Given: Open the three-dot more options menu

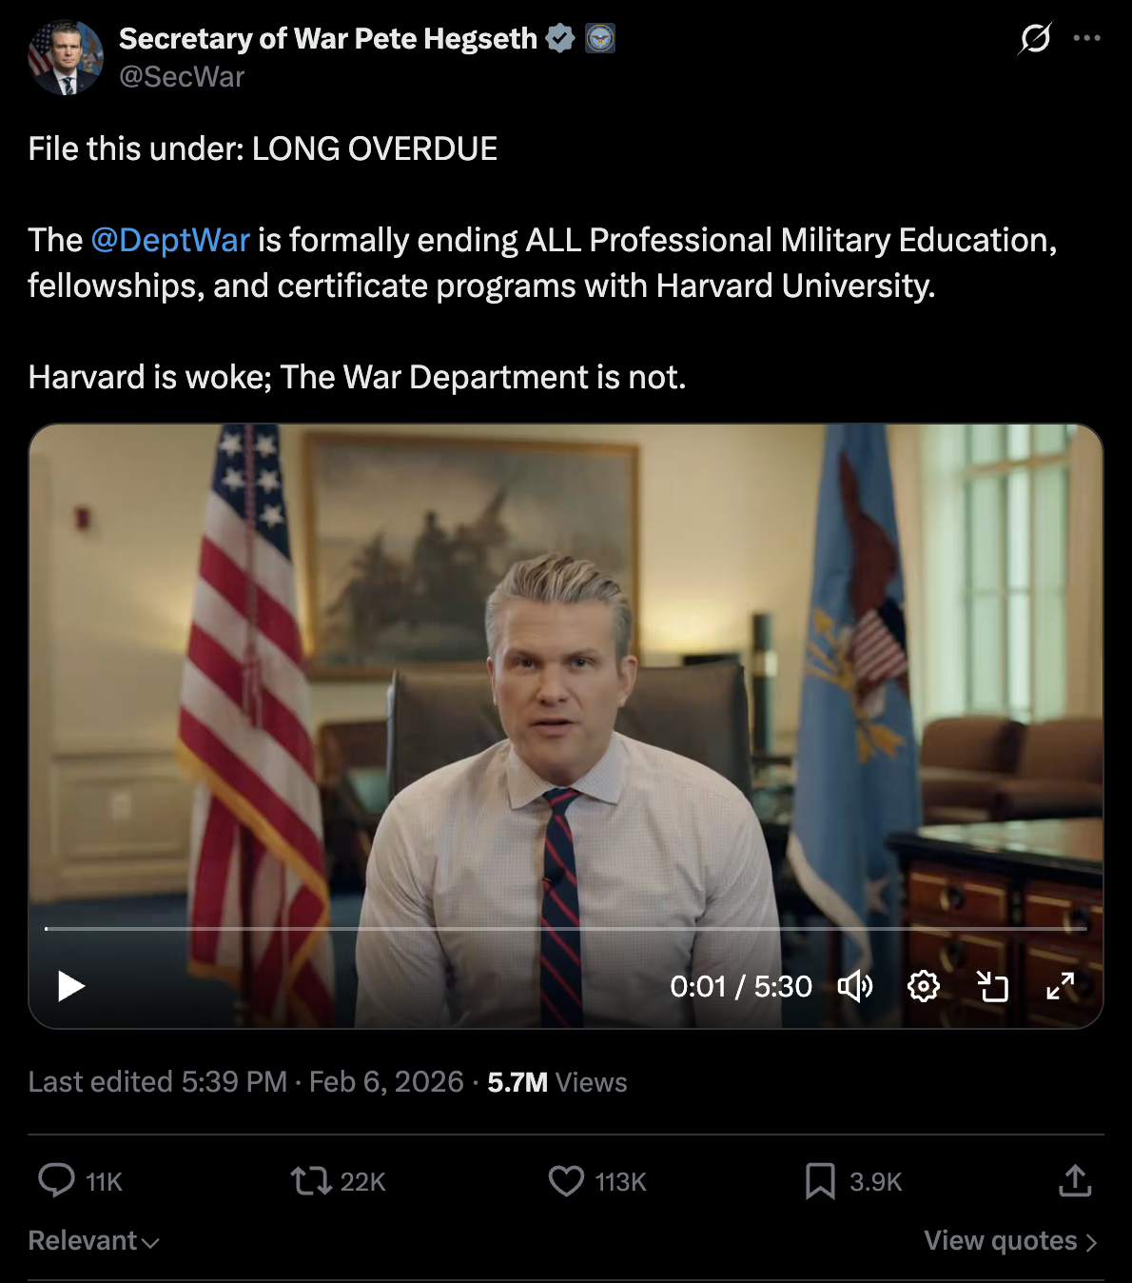Looking at the screenshot, I should pyautogui.click(x=1086, y=39).
